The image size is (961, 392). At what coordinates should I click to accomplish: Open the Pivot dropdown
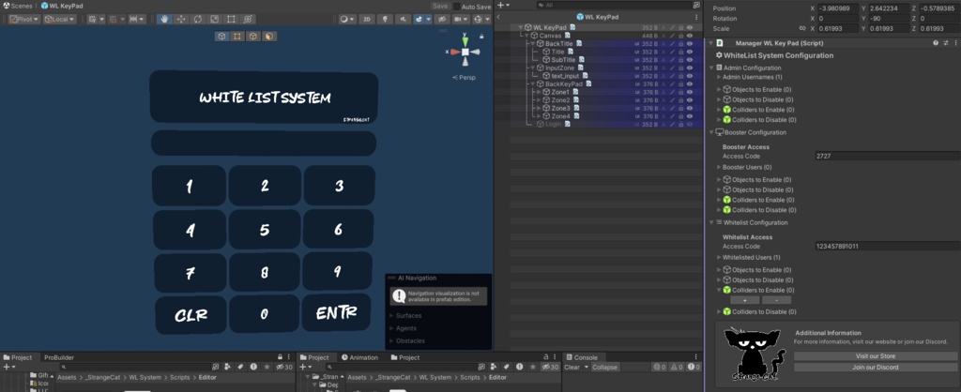pyautogui.click(x=24, y=19)
